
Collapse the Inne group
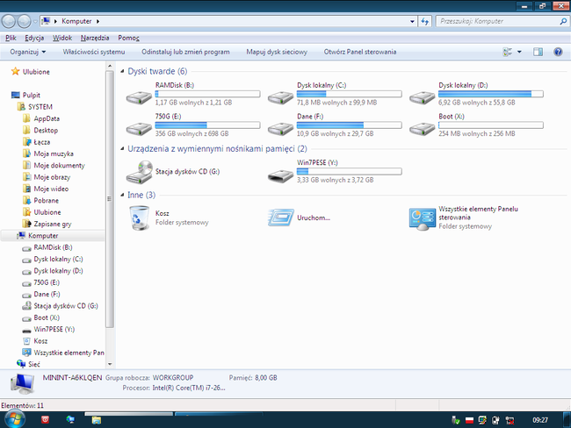click(x=122, y=195)
